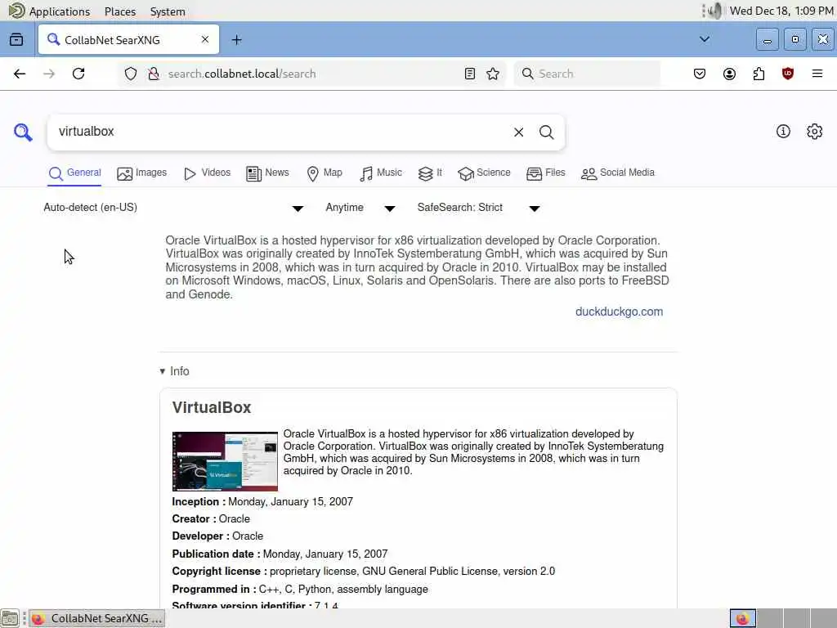Switch to the Images category tab
The image size is (837, 628).
coord(142,173)
